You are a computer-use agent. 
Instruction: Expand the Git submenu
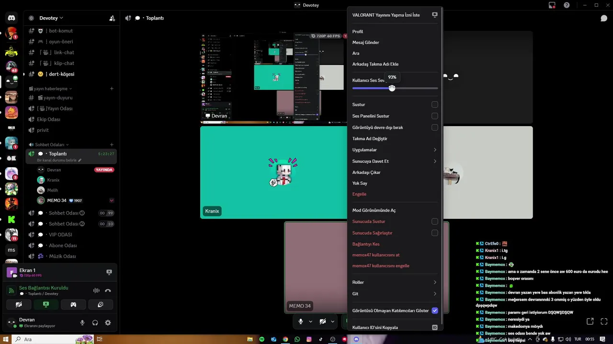[x=395, y=294]
